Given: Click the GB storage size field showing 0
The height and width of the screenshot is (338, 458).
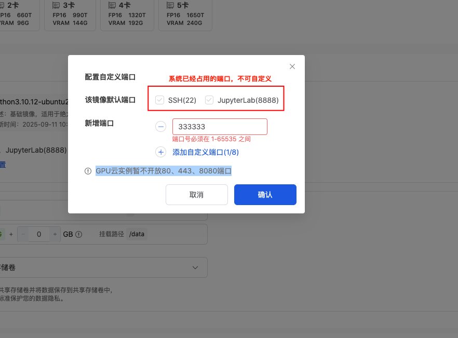Looking at the screenshot, I should click(39, 234).
